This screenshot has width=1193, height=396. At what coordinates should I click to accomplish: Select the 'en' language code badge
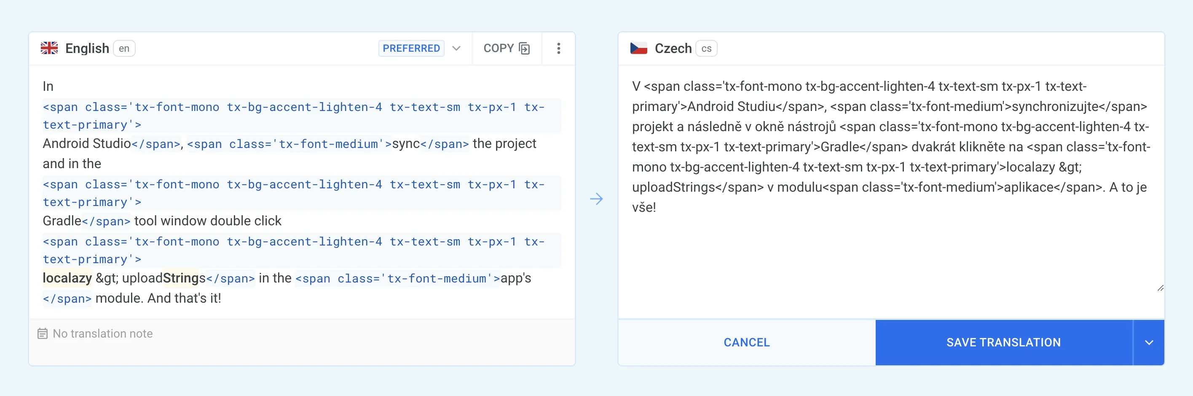(123, 48)
